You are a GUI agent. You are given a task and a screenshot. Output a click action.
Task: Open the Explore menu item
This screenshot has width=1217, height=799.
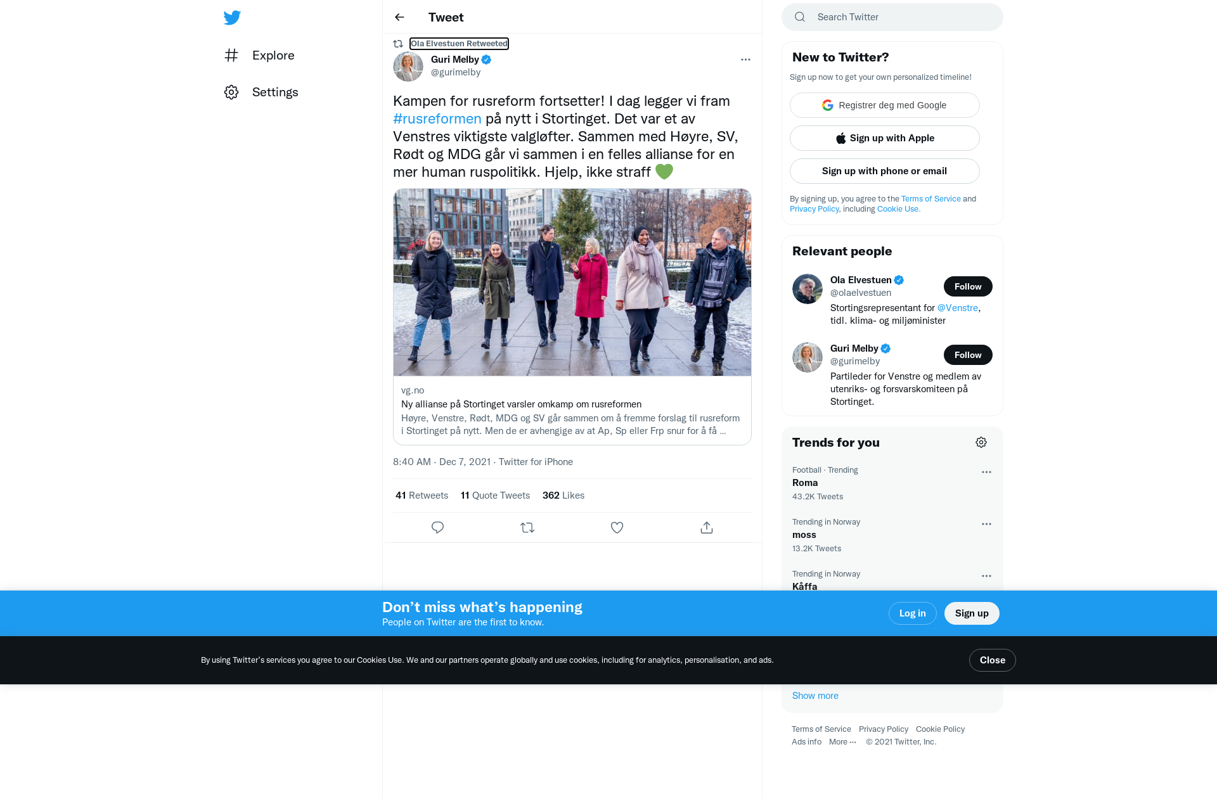(x=273, y=55)
